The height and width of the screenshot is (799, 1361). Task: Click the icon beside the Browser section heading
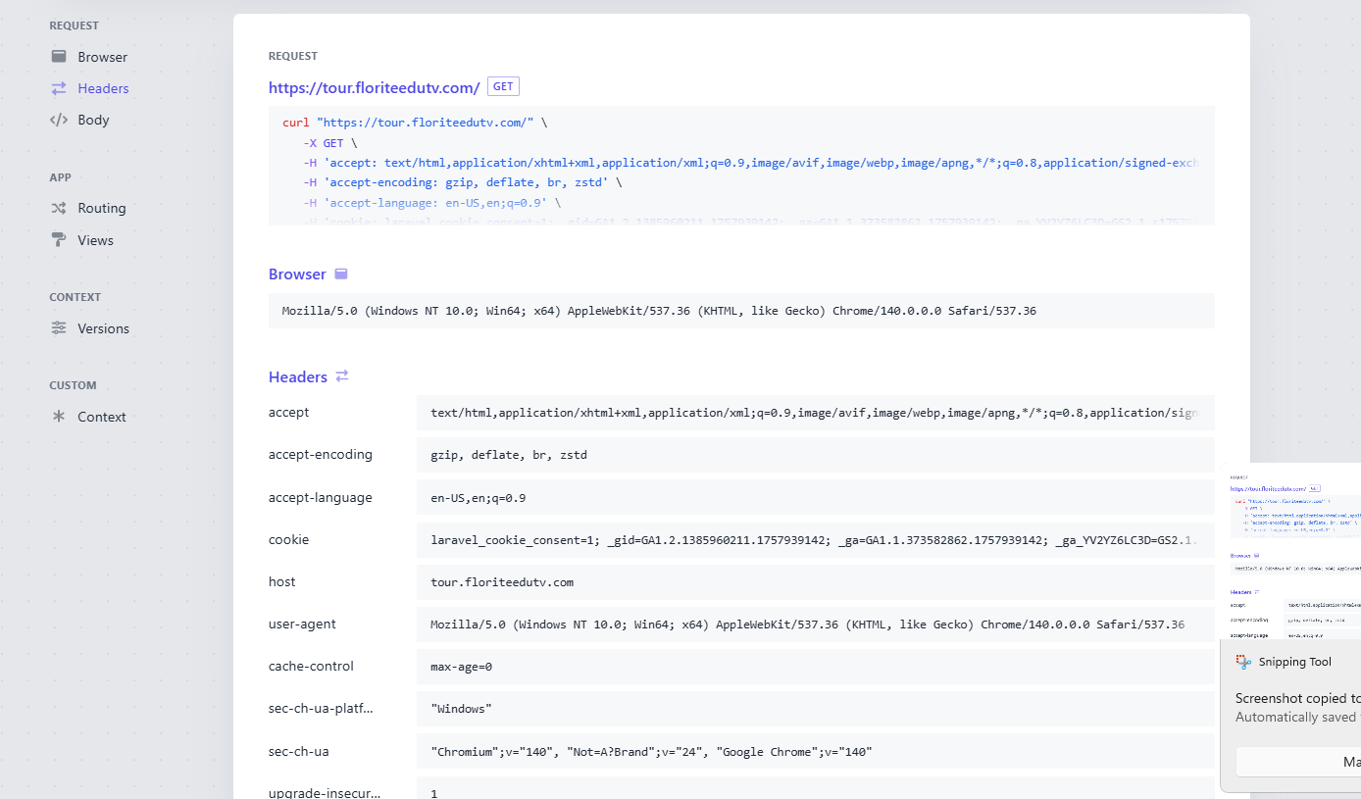pos(341,275)
